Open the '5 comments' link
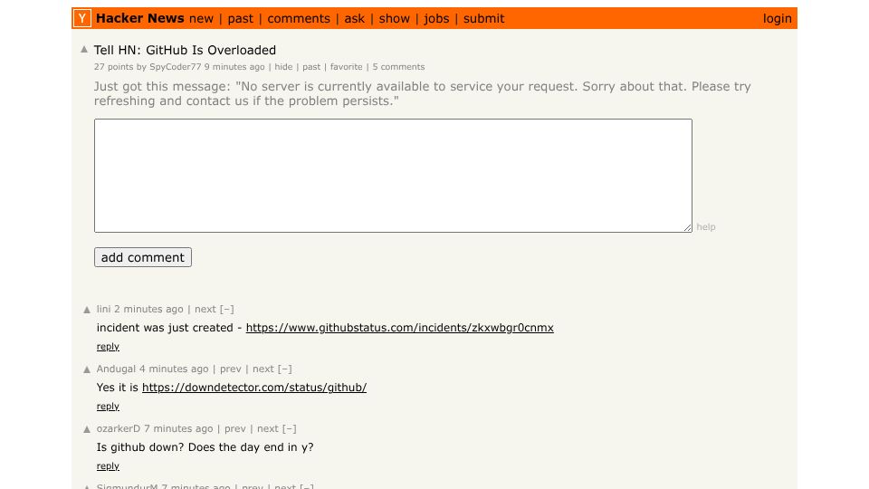The width and height of the screenshot is (869, 489). [398, 66]
